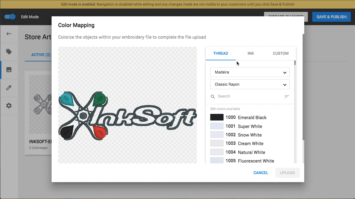
Task: Click the '2 Colorways' label
Action: point(38,148)
